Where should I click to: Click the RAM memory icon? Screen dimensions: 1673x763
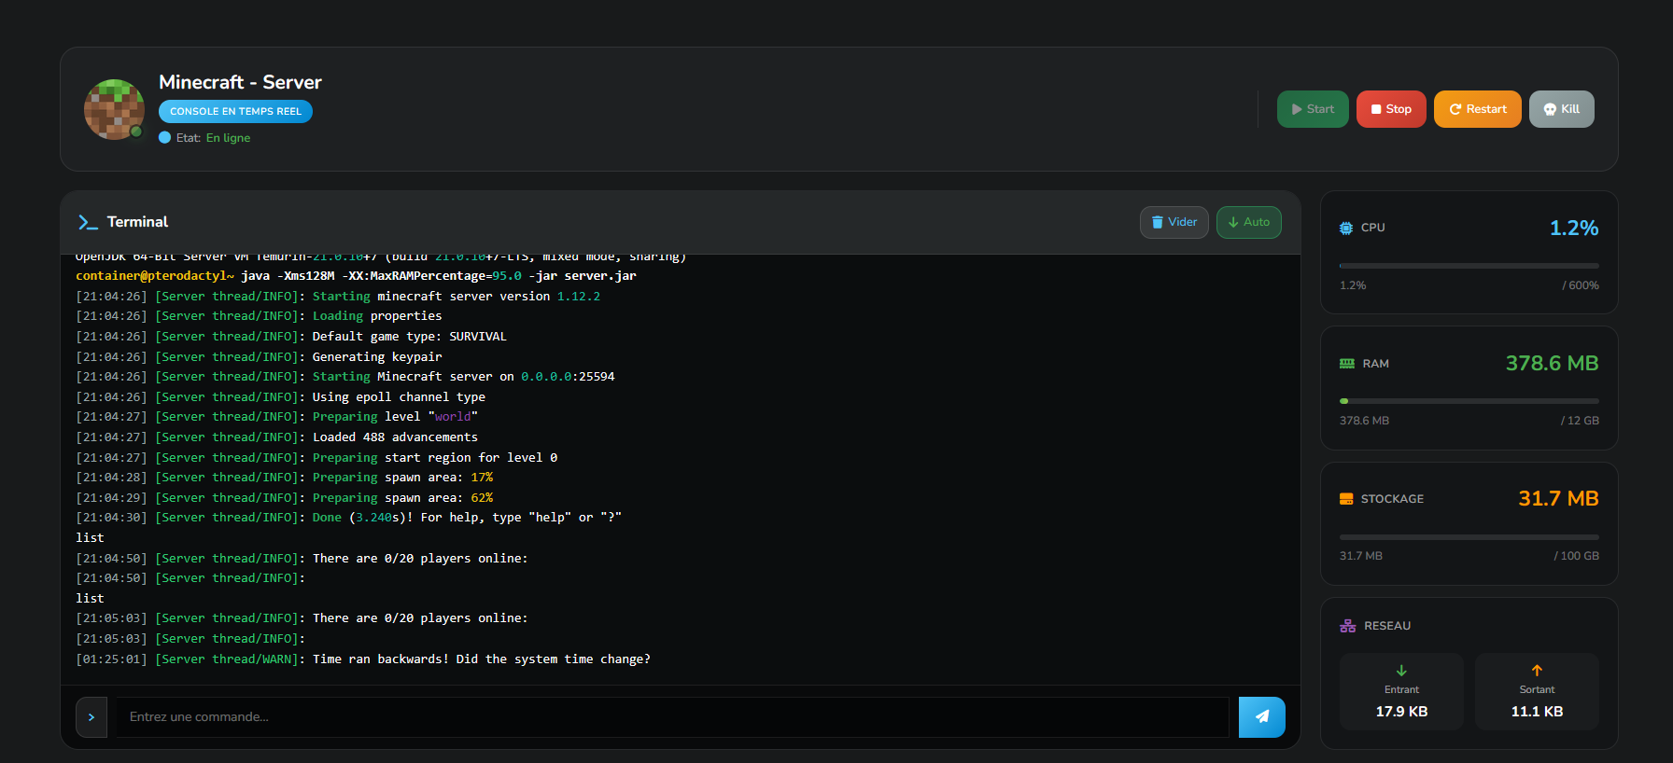click(x=1347, y=364)
